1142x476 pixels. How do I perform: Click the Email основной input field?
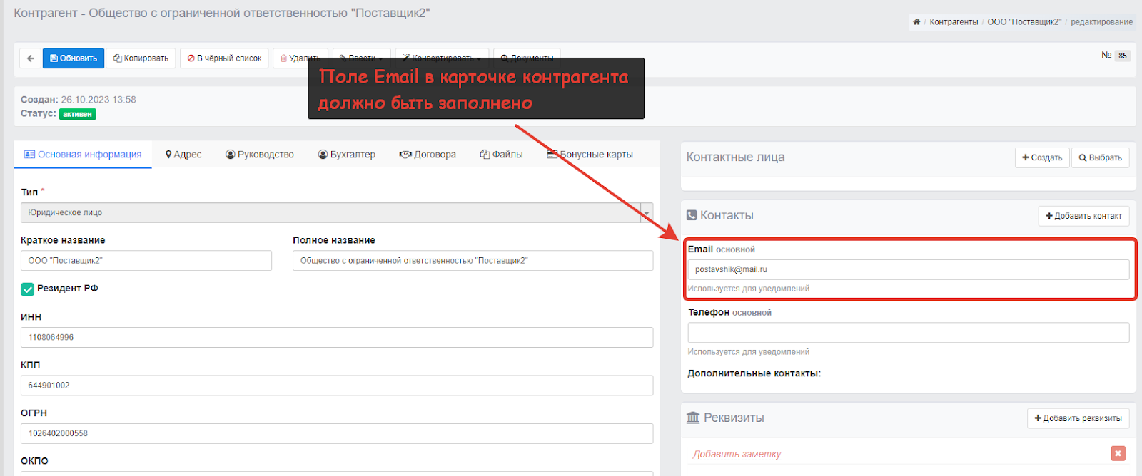pos(908,269)
